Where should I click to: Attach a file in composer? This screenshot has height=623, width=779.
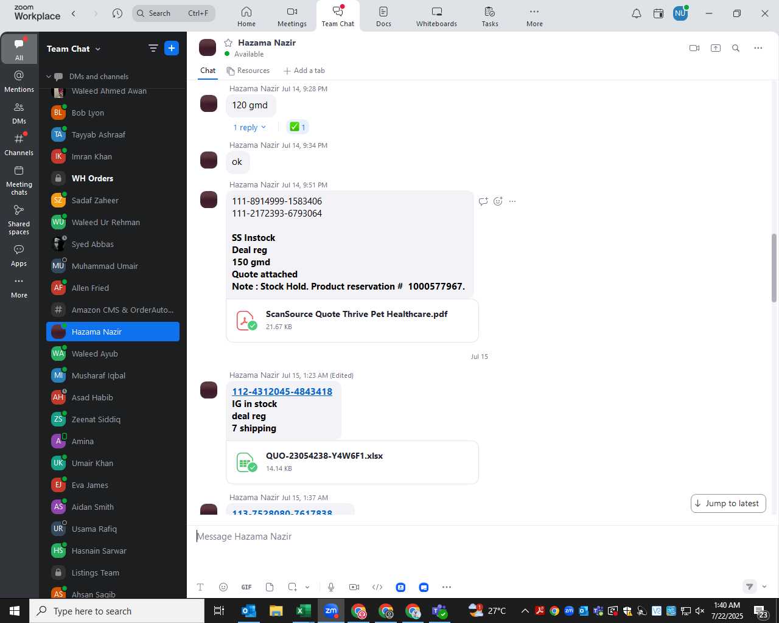(270, 587)
